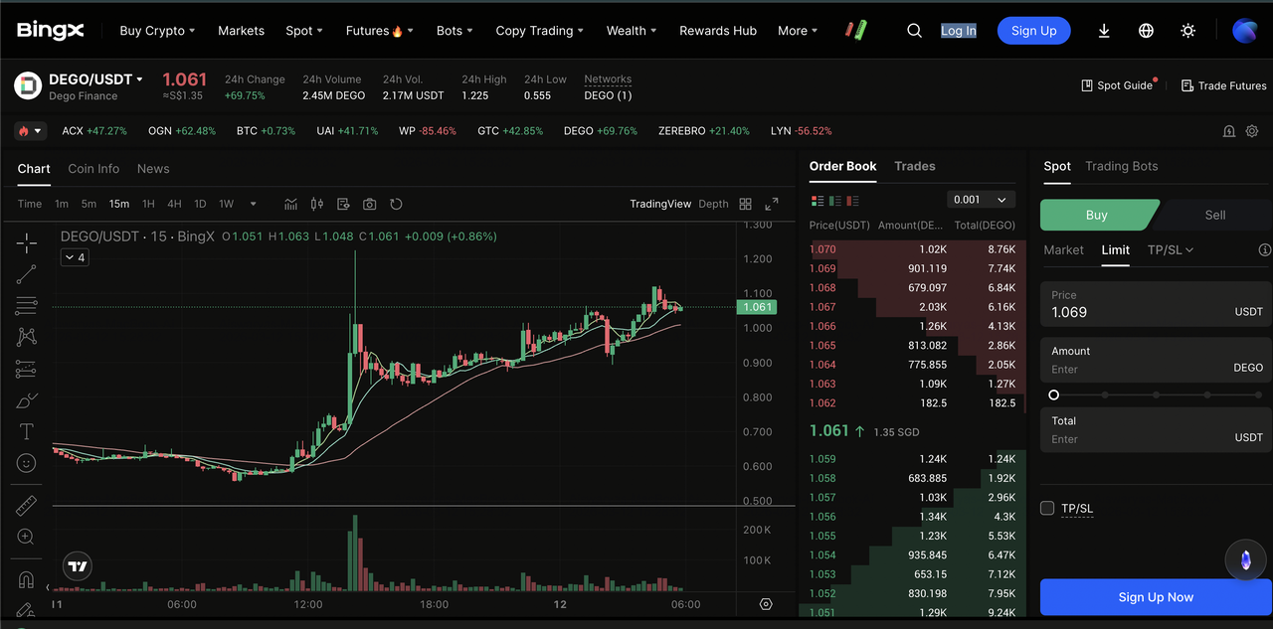Open the Coin Info tab
The height and width of the screenshot is (629, 1273).
click(x=93, y=169)
